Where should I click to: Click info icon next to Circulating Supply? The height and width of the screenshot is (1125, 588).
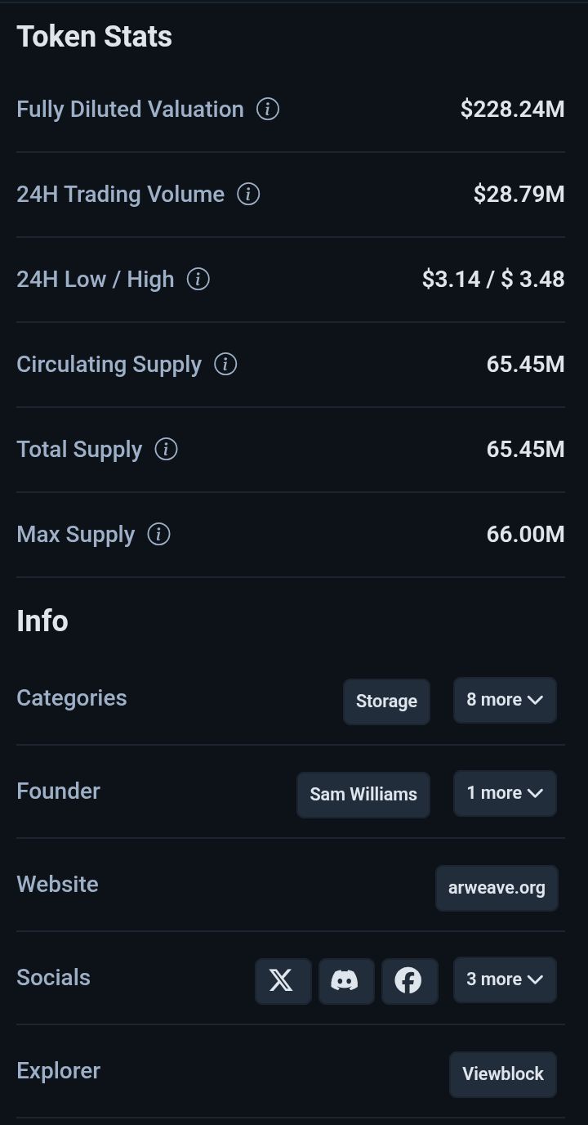[225, 364]
